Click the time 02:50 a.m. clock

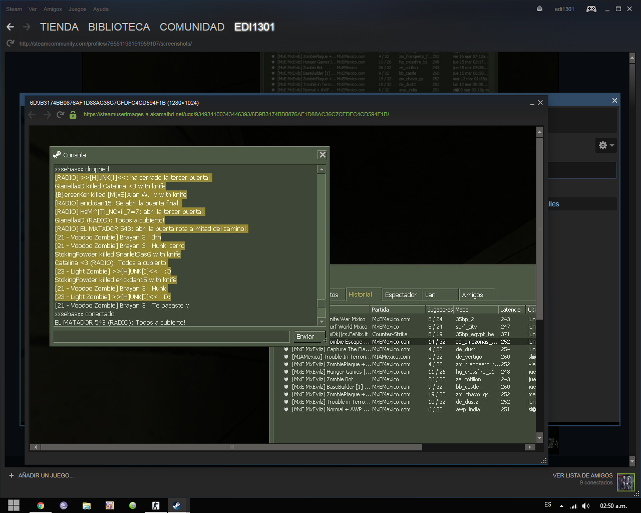coord(613,506)
